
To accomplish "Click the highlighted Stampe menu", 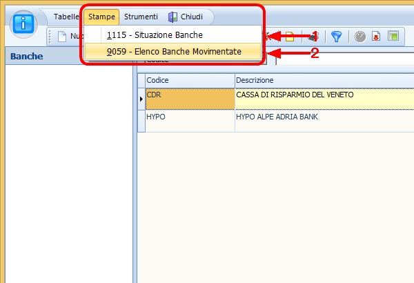I will pos(102,17).
